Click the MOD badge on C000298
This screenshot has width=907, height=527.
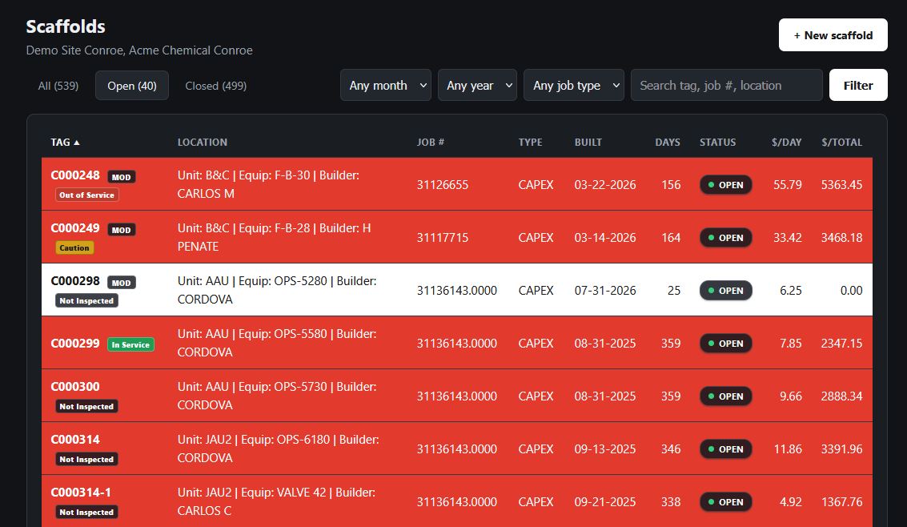pos(122,283)
